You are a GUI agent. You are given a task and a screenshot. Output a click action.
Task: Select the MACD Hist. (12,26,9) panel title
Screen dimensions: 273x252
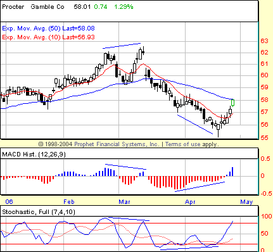[x=34, y=154]
